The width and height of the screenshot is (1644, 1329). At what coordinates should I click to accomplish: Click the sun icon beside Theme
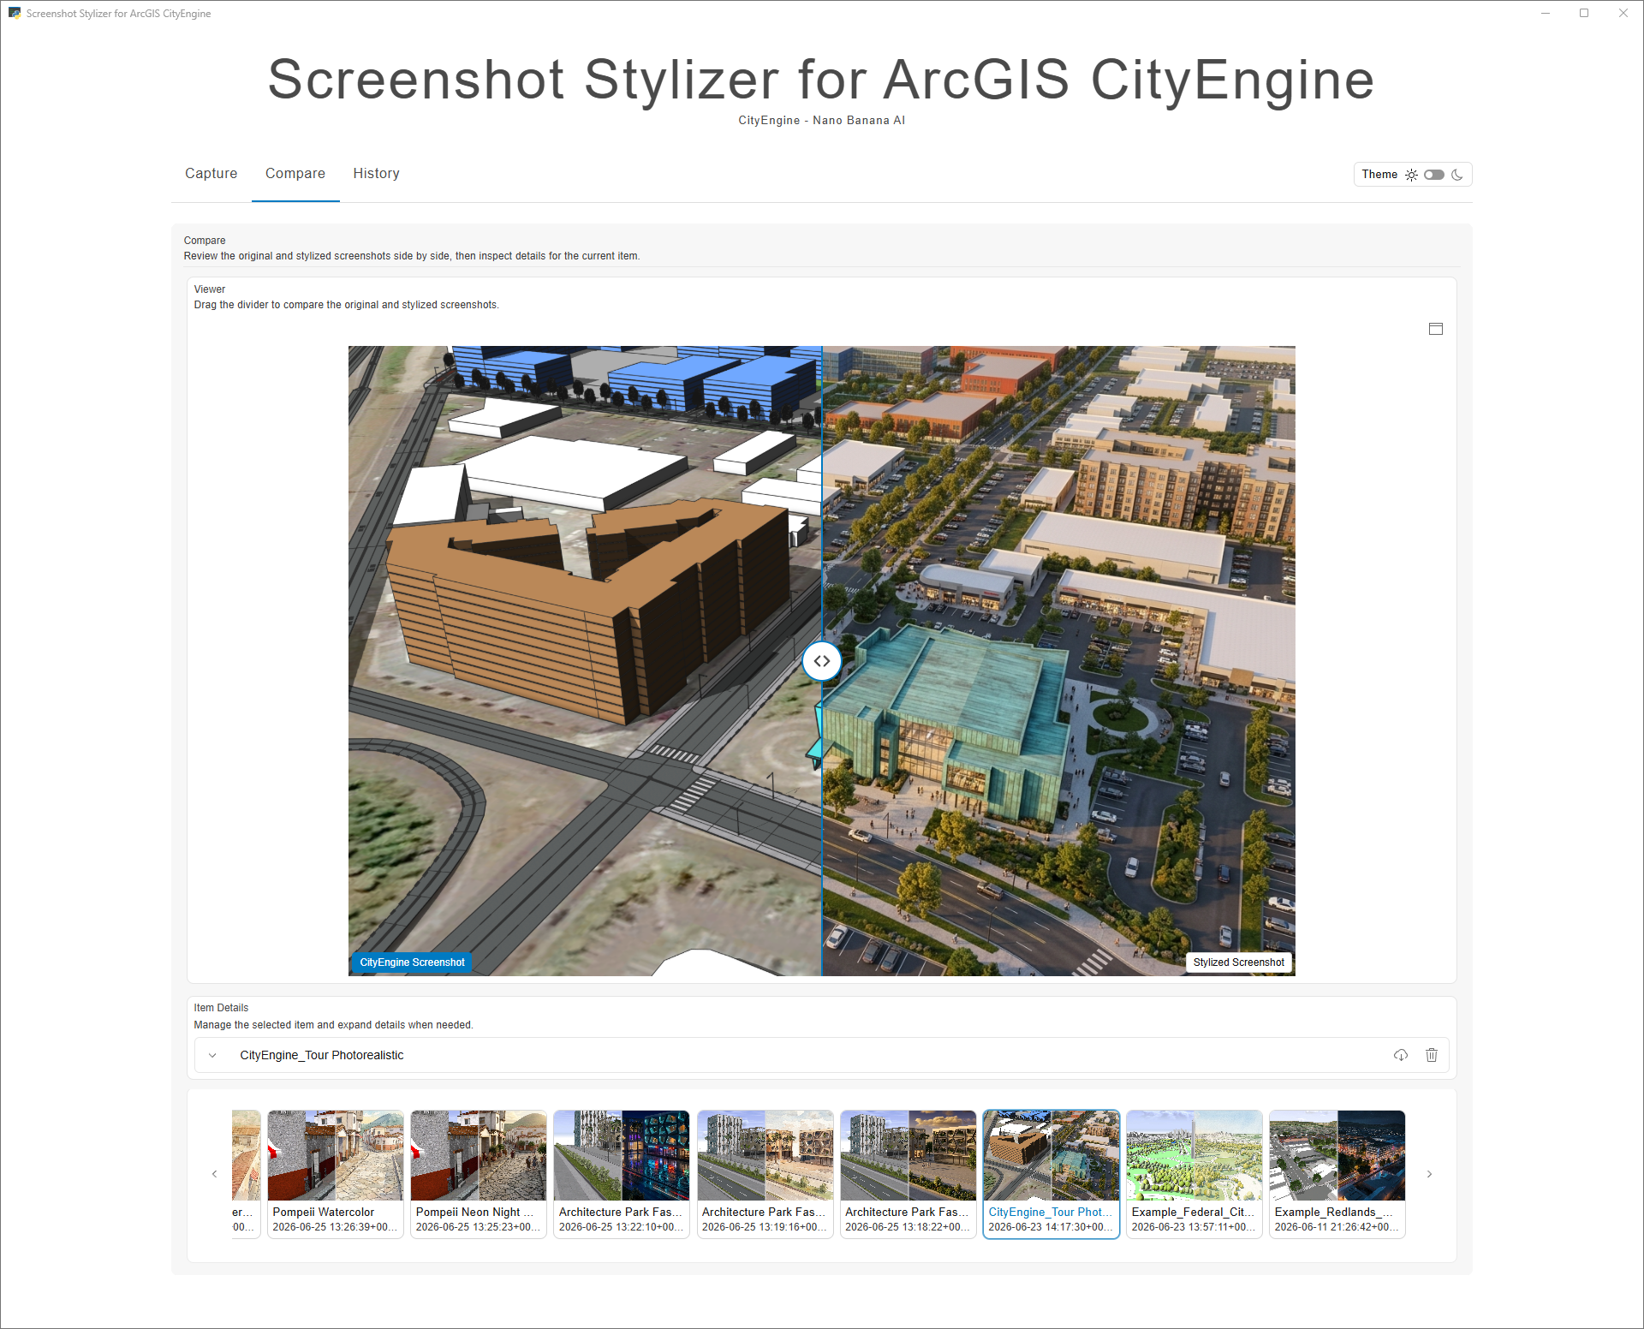click(x=1411, y=175)
